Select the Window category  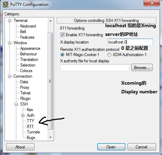coord(20,43)
